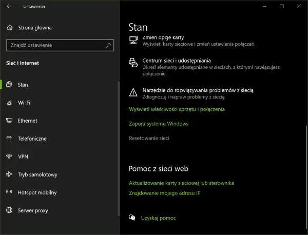The height and width of the screenshot is (235, 308).
Task: Click the network adapter icon for Zmień opcje karty
Action: pyautogui.click(x=133, y=40)
